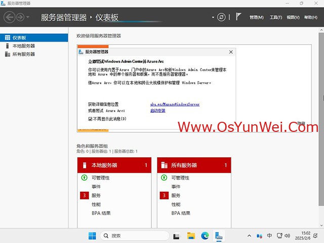Click the 所有服务器 sidebar icon
The height and width of the screenshot is (243, 324).
click(x=8, y=54)
